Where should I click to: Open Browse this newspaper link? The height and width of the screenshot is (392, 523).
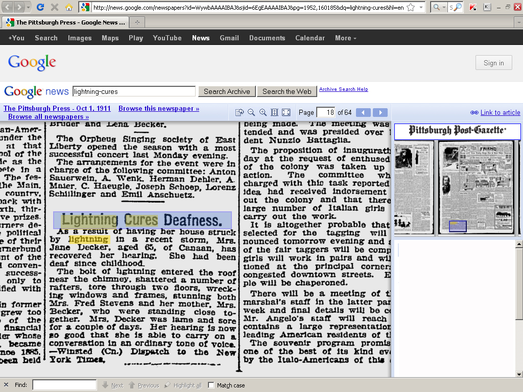click(x=159, y=108)
